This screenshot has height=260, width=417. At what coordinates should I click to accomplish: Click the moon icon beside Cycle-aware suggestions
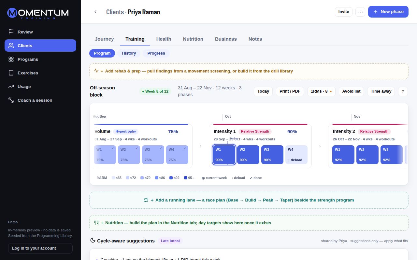pos(93,240)
